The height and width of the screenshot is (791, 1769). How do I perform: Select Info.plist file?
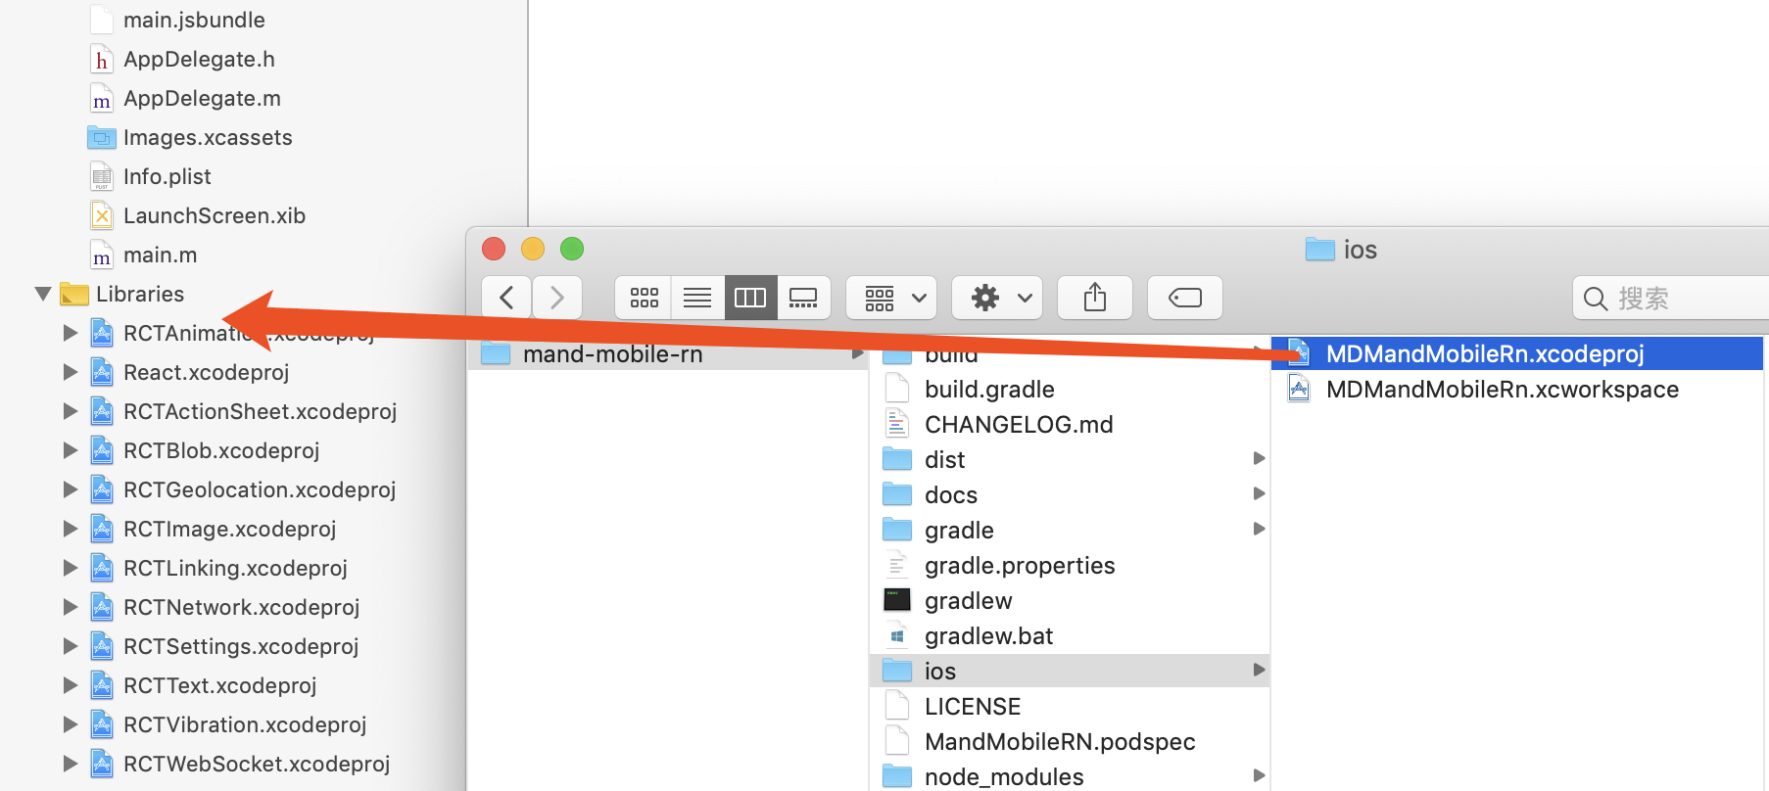click(x=167, y=176)
